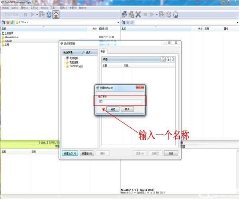Open the 站点(S) menu
The image size is (239, 199).
click(15, 8)
